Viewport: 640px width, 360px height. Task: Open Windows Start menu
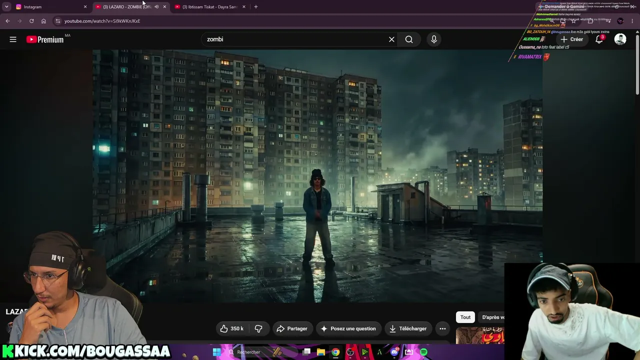tap(216, 352)
